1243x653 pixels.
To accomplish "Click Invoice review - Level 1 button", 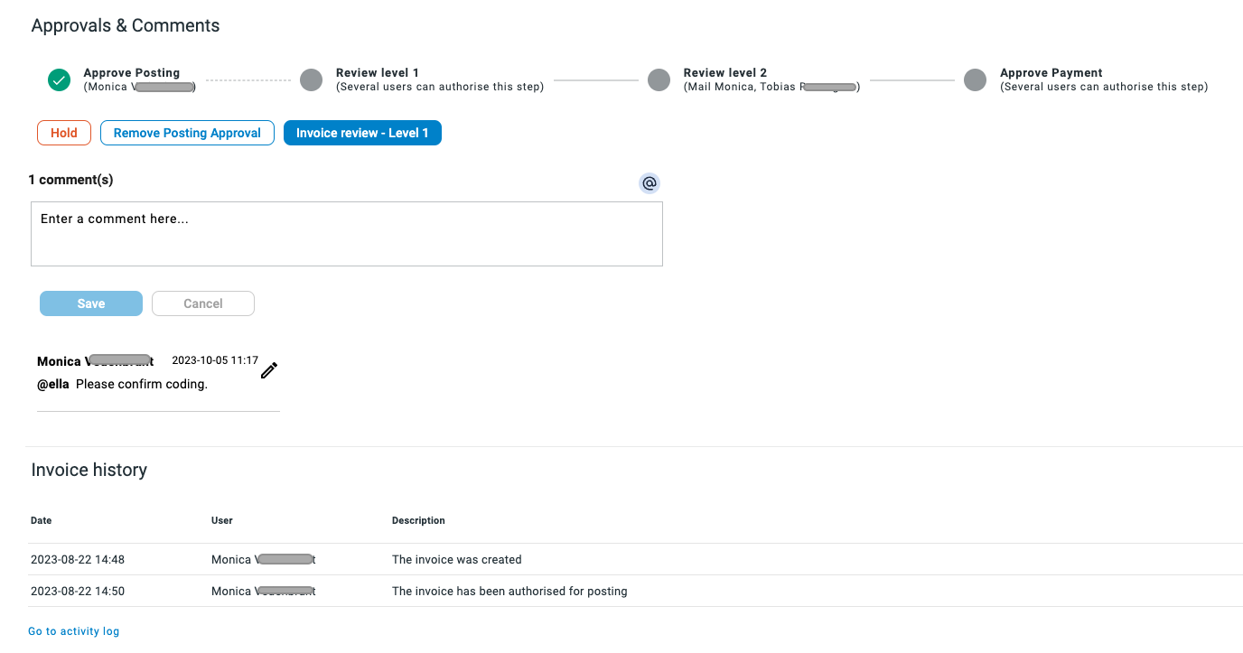I will 362,133.
